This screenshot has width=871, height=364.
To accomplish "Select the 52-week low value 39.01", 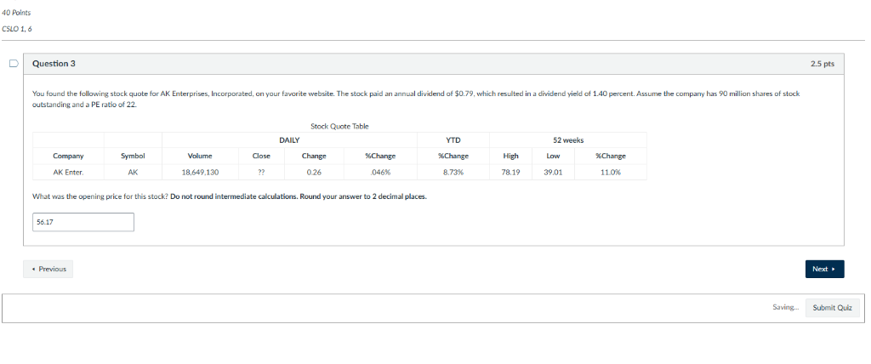I will (x=553, y=173).
